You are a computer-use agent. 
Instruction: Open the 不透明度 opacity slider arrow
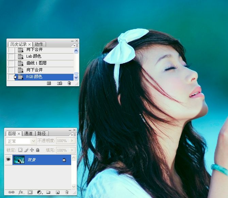click(x=72, y=141)
